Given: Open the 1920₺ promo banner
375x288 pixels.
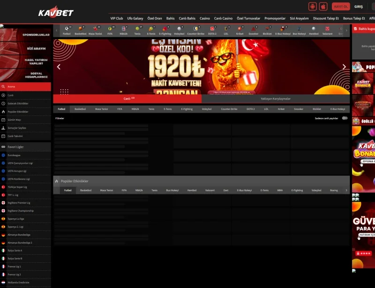Looking at the screenshot, I should pos(202,67).
